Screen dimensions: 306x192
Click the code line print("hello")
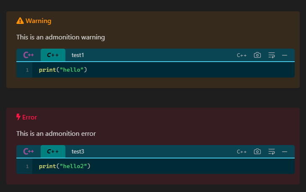click(63, 70)
